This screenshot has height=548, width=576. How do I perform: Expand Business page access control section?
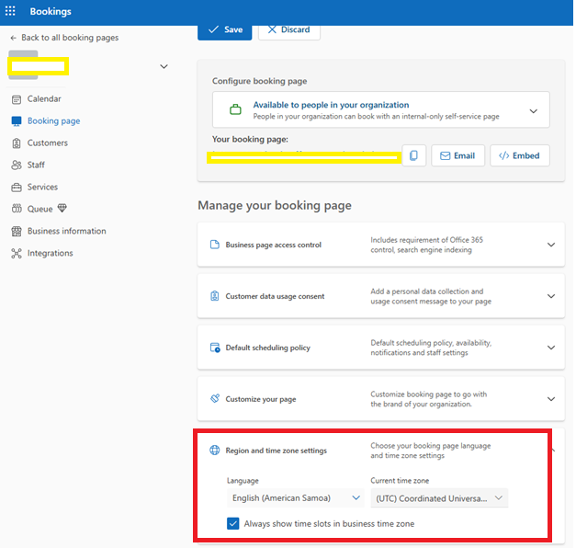(551, 245)
